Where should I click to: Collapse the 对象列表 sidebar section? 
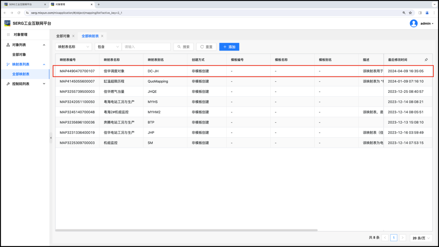[44, 45]
